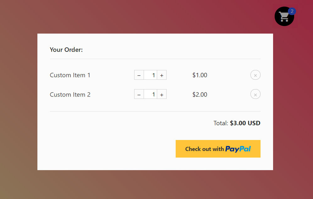Focus the Custom Item 2 quantity field
Screen dimensions: 313x199
150,94
